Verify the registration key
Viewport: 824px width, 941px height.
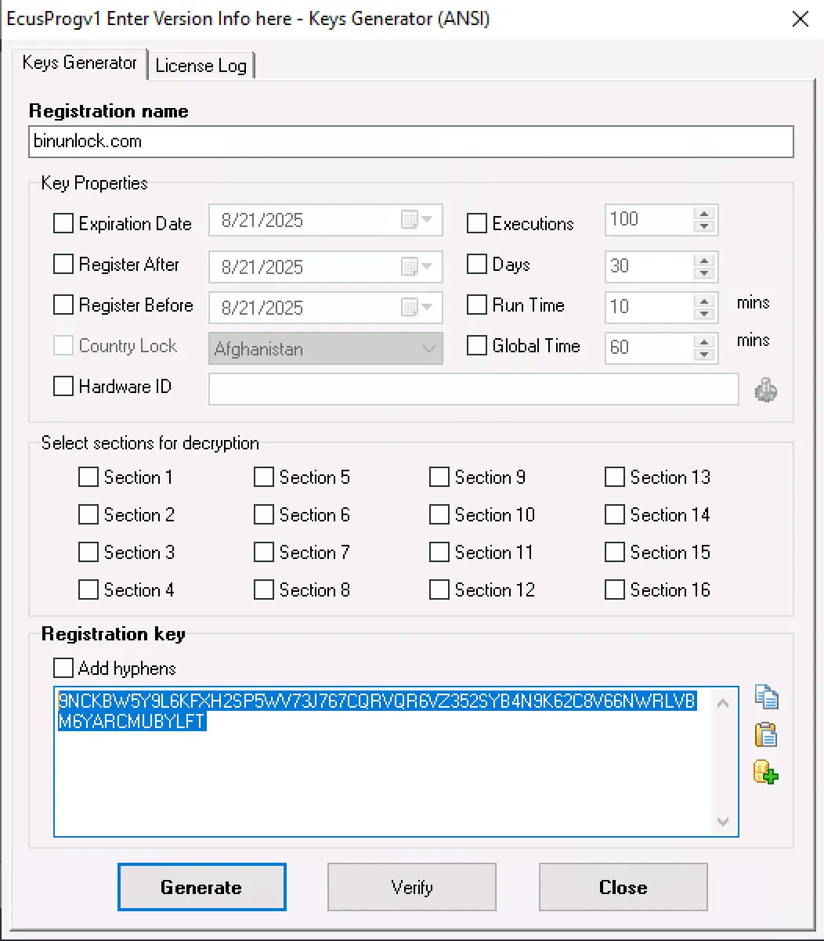(411, 887)
